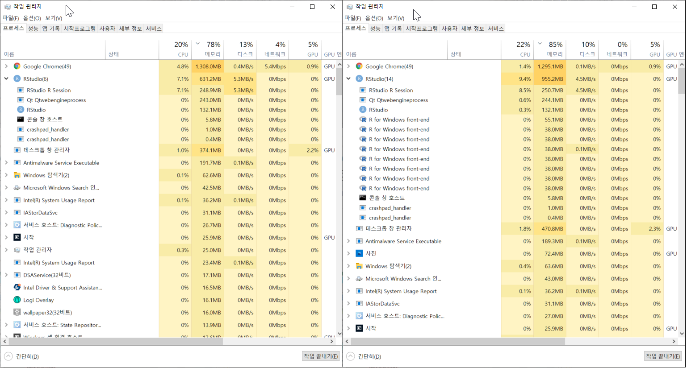Click the Google Chrome icon in left window
Screen dimensions: 687x368
pos(17,66)
